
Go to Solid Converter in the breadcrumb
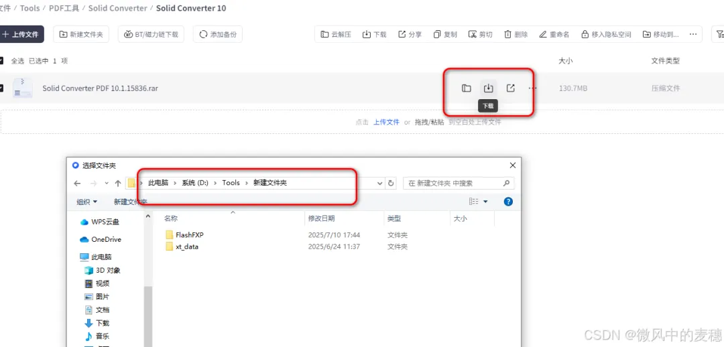point(118,8)
